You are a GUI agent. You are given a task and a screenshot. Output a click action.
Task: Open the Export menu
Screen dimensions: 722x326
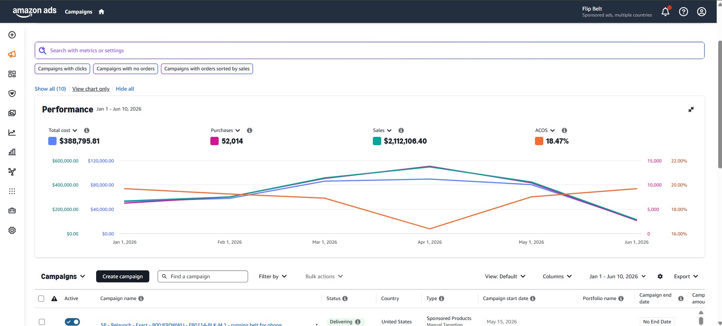pyautogui.click(x=686, y=276)
